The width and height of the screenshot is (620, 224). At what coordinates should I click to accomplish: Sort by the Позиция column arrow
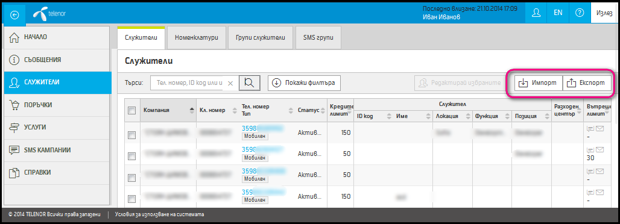(547, 116)
